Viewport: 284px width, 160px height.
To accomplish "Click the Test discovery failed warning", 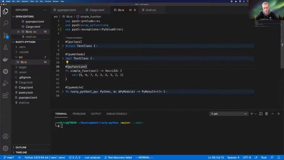I will [118, 157].
